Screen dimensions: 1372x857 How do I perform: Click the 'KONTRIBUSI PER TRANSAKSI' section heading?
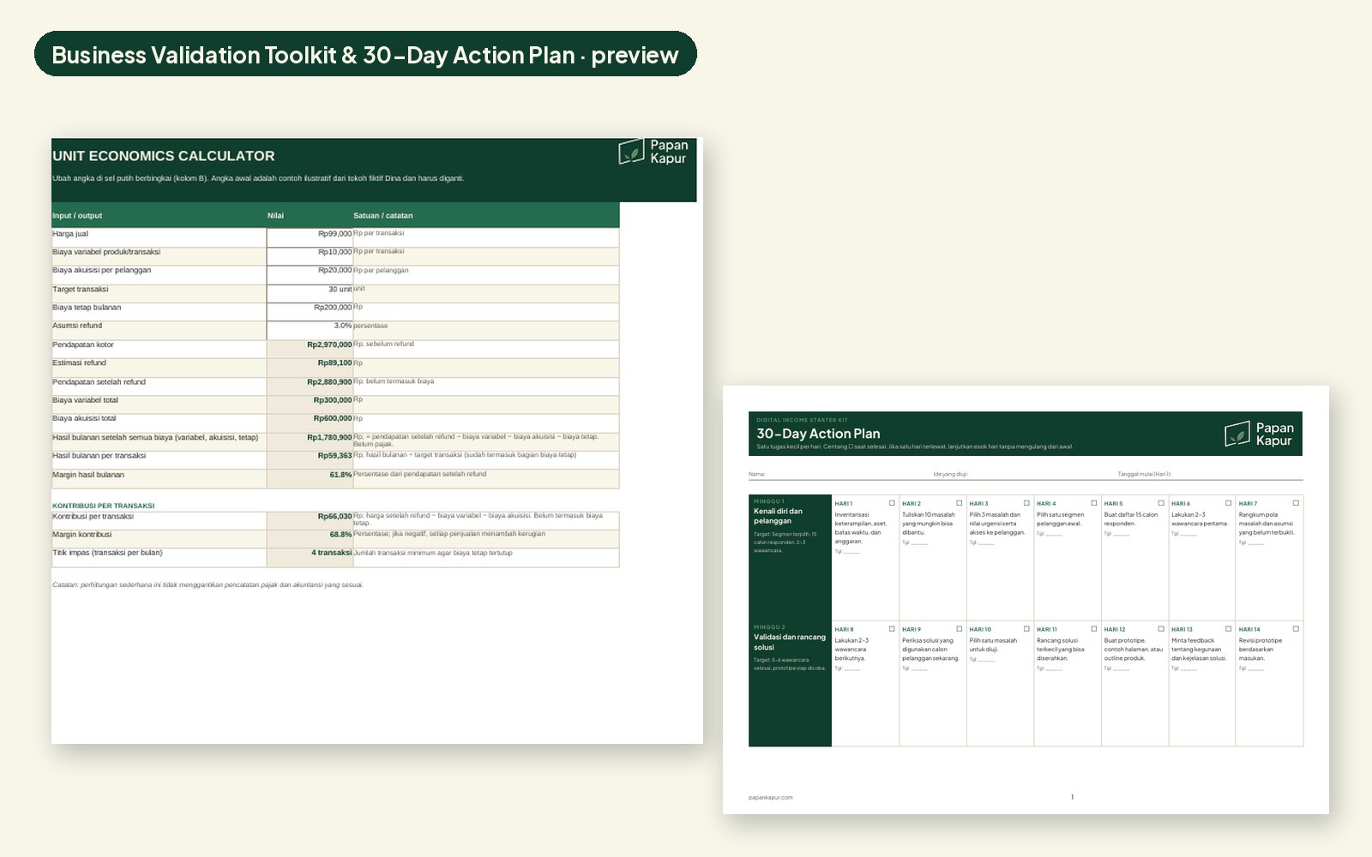103,506
